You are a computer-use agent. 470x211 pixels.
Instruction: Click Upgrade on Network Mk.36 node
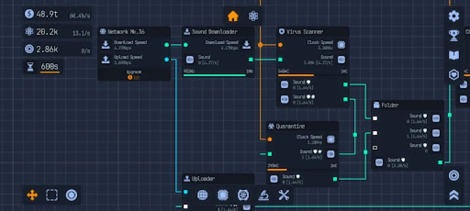pyautogui.click(x=134, y=74)
